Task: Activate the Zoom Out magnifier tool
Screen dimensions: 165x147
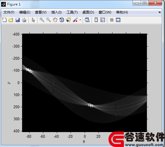Action: click(48, 20)
